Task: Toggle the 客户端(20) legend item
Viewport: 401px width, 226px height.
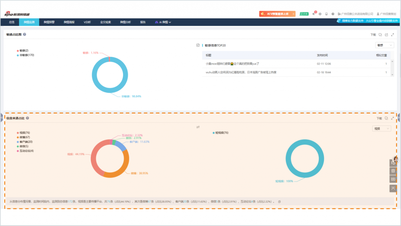Action: coord(25,142)
